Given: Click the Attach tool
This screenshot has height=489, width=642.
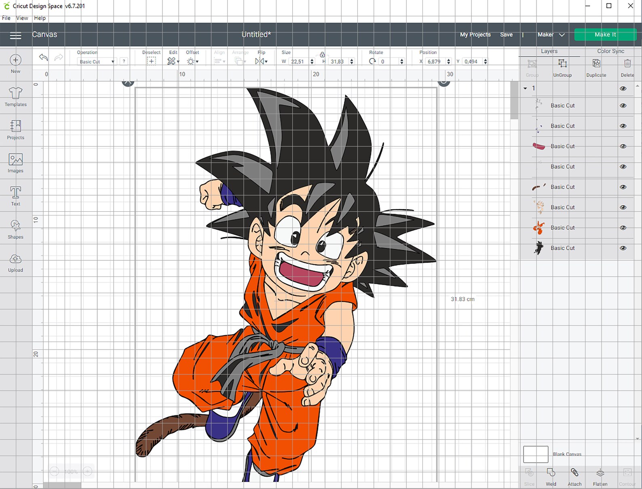Looking at the screenshot, I should (574, 472).
